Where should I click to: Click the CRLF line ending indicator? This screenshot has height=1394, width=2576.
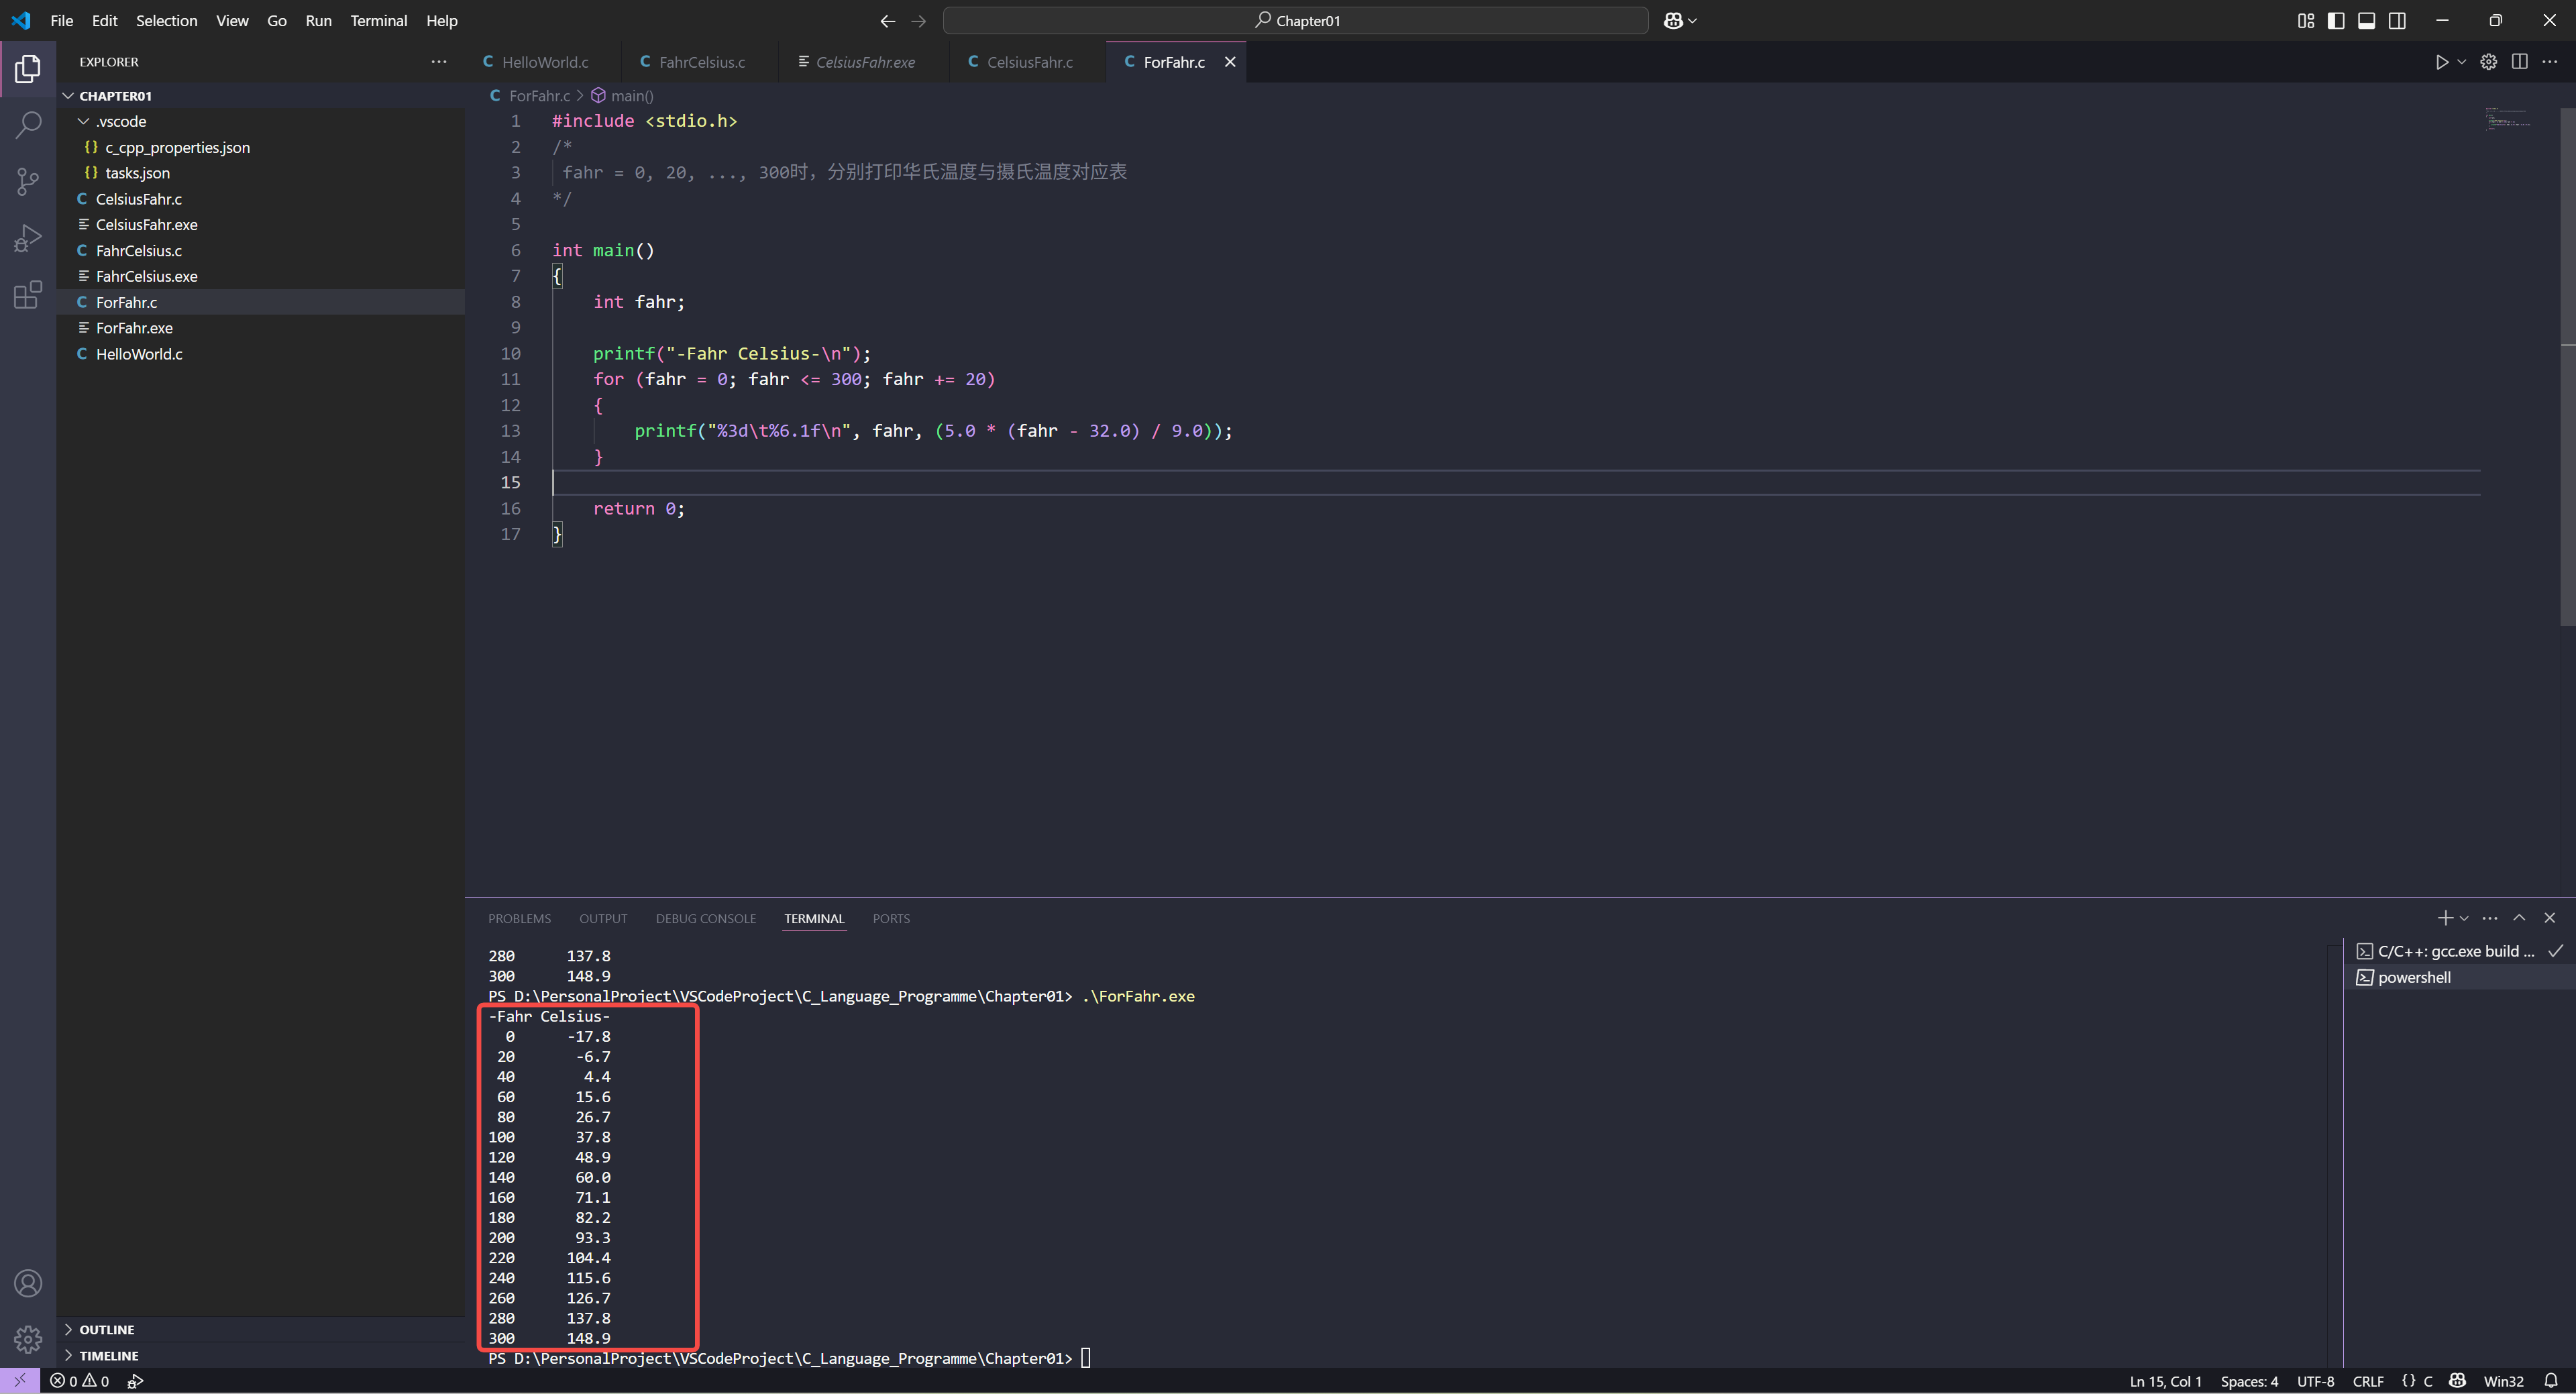pyautogui.click(x=2367, y=1381)
